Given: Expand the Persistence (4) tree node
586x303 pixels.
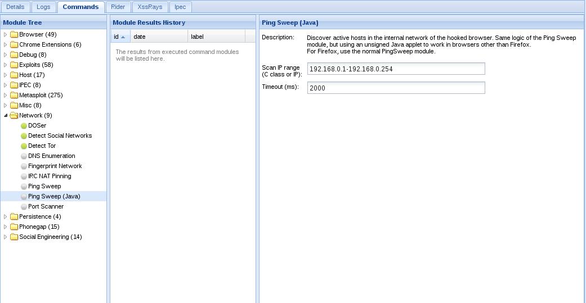Looking at the screenshot, I should click(x=5, y=217).
